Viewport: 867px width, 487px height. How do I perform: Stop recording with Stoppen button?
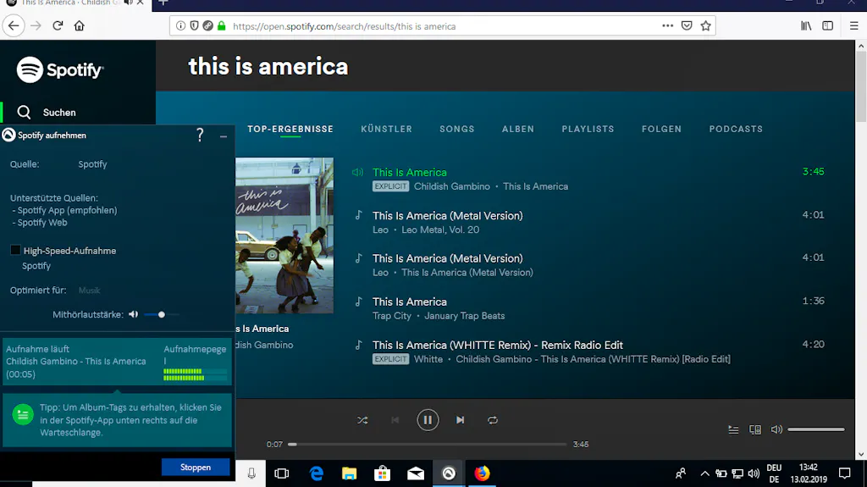tap(196, 467)
